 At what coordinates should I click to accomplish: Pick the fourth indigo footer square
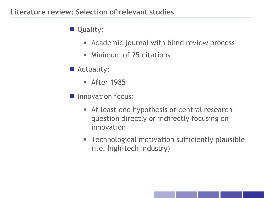[231, 195]
